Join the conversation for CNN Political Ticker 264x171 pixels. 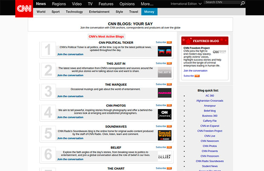point(70,54)
